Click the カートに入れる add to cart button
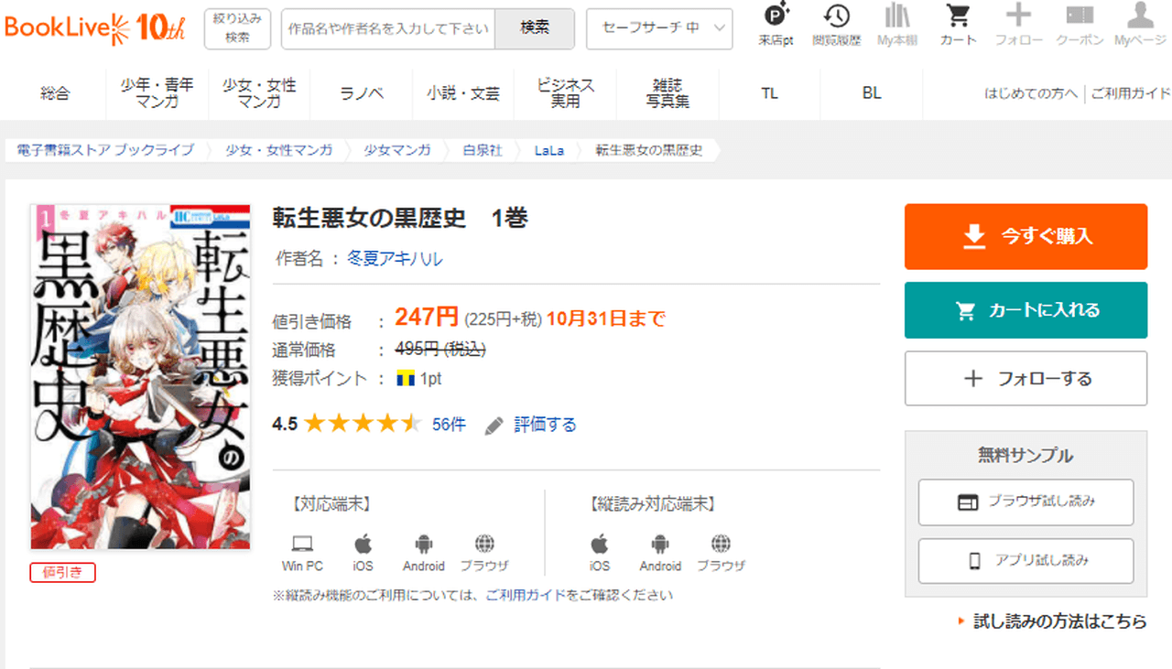The width and height of the screenshot is (1172, 669). (x=1025, y=310)
